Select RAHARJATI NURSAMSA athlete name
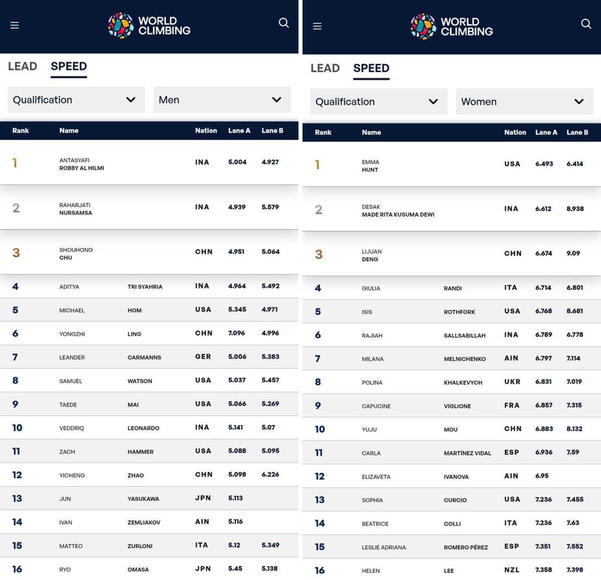This screenshot has width=601, height=580. [x=76, y=209]
